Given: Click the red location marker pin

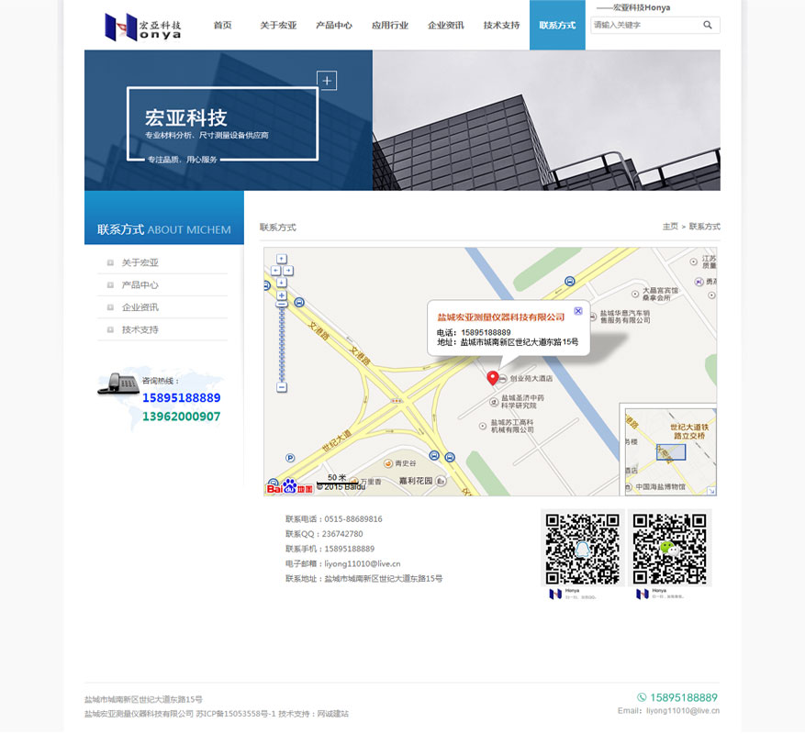Looking at the screenshot, I should pos(492,378).
